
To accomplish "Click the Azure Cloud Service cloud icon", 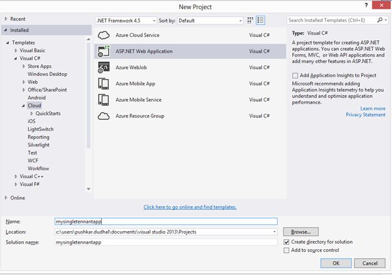I will pyautogui.click(x=104, y=35).
